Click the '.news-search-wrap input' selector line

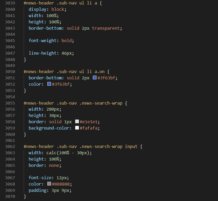83,147
